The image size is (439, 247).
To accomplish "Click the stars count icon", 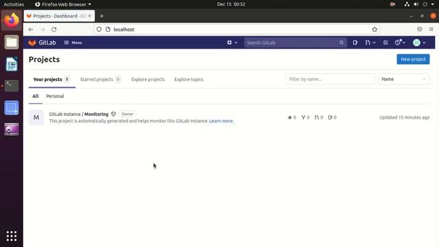I will (x=289, y=117).
